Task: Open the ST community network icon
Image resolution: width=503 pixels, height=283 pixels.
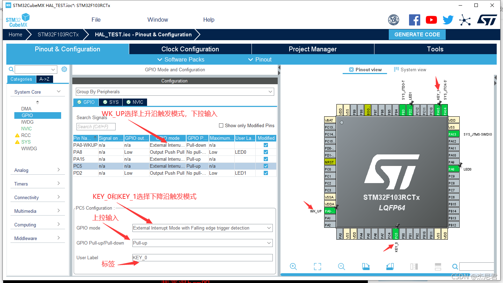Action: [465, 20]
